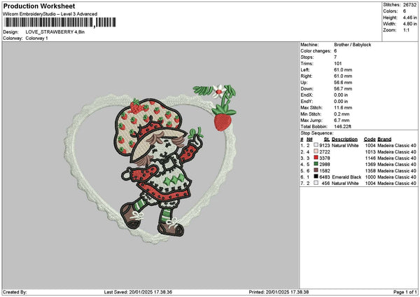
Task: Click 'Wilcom EmbroideryStudio – Level 3 Advanced' text
Action: tap(50, 14)
